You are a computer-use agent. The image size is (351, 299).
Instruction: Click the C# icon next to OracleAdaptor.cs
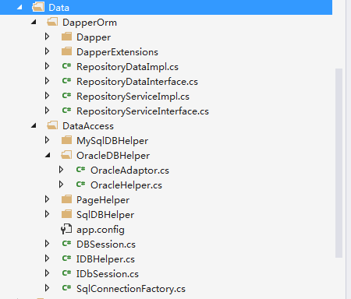[80, 170]
